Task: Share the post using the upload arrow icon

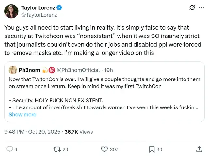Action: coord(199,149)
